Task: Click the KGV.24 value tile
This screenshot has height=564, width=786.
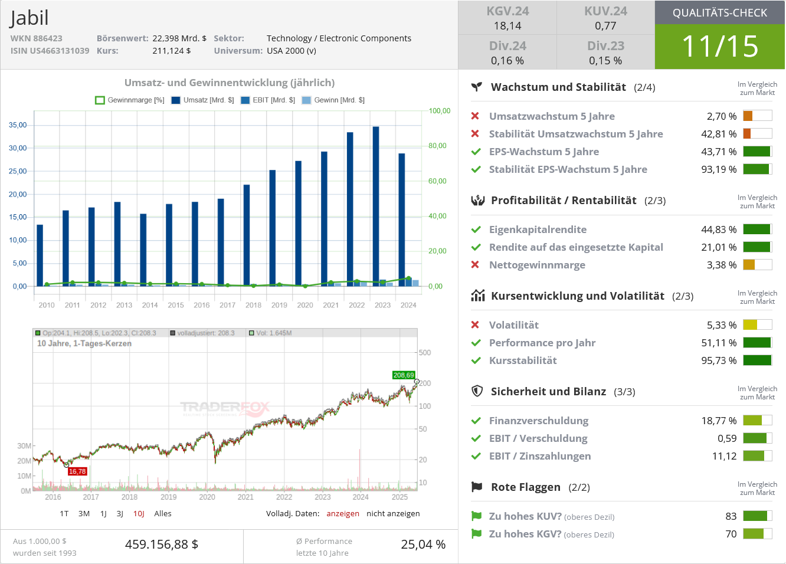Action: 507,18
